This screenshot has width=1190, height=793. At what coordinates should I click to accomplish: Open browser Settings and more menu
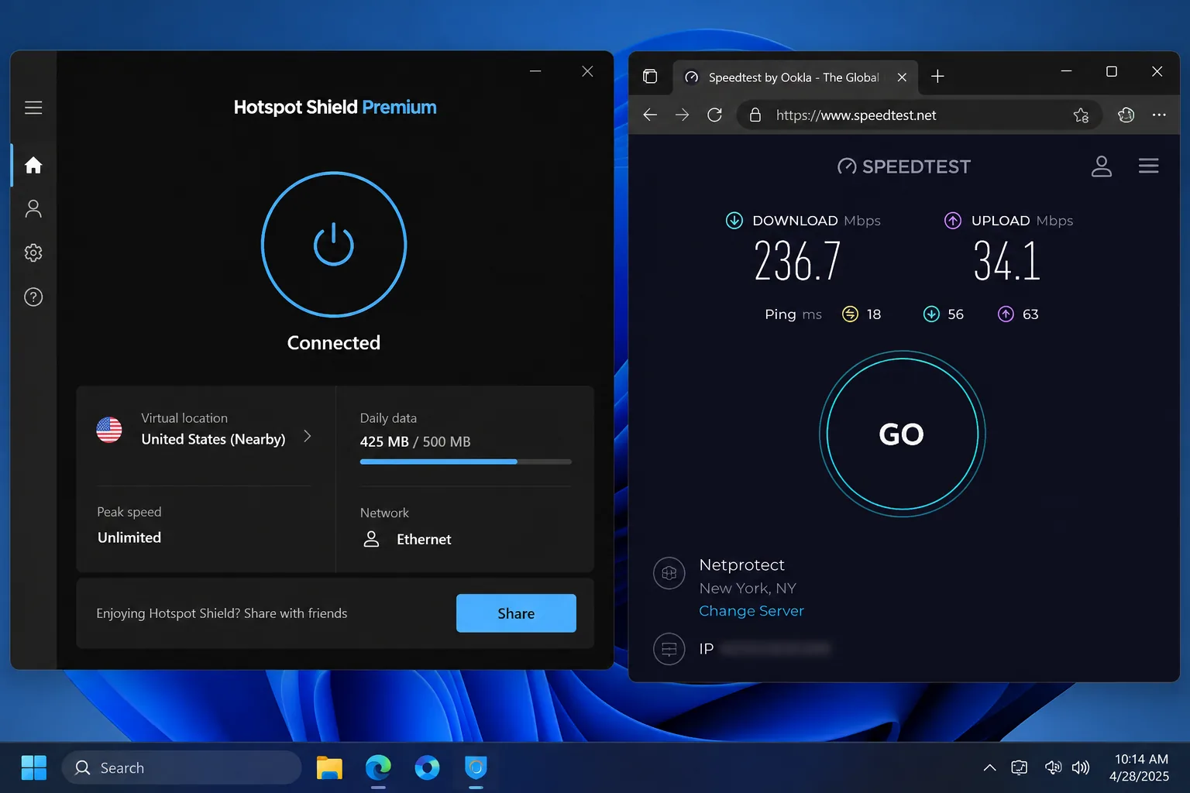pos(1159,115)
